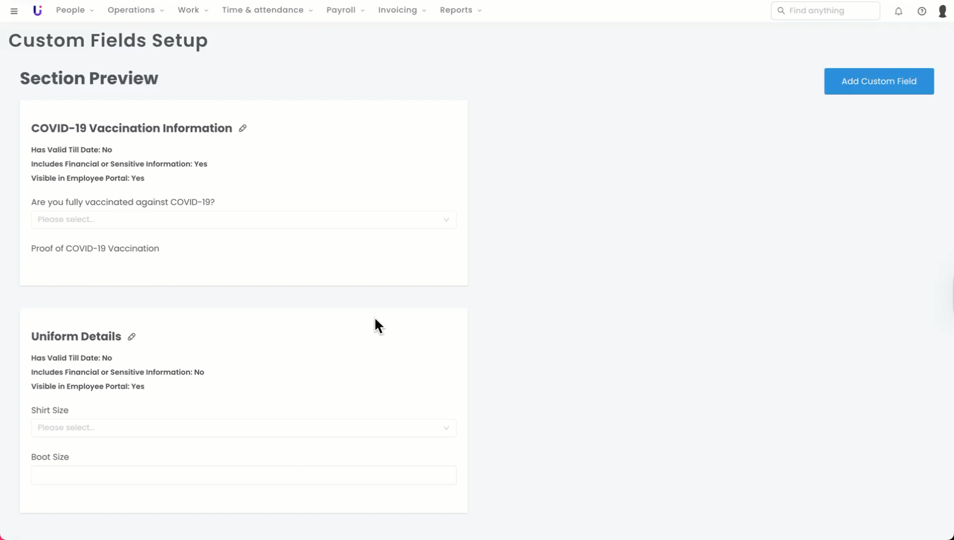Click pencil icon next to Uniform Details
The width and height of the screenshot is (954, 540).
click(131, 337)
